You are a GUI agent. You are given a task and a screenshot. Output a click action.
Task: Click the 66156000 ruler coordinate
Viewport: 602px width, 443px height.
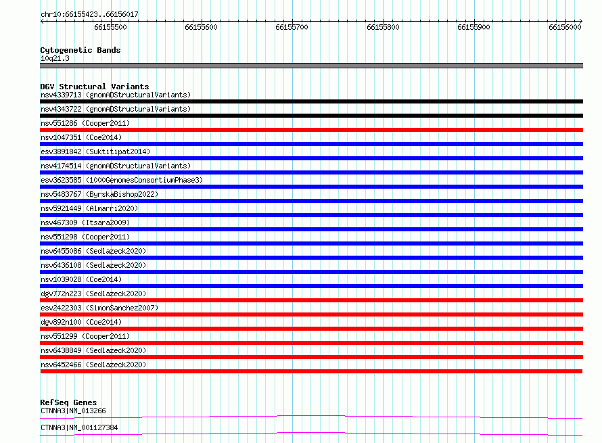[x=565, y=27]
